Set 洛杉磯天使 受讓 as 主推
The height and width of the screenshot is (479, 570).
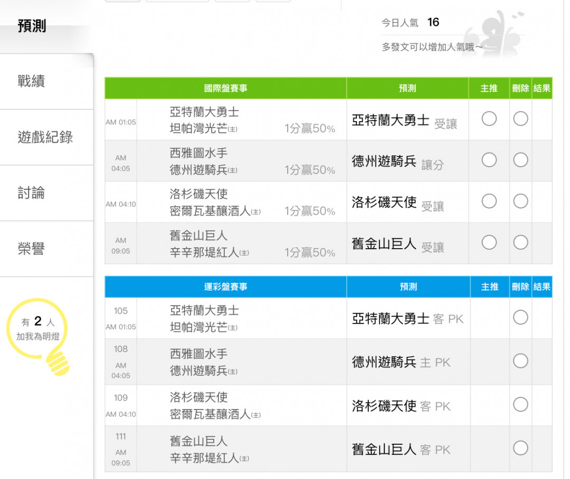pyautogui.click(x=489, y=201)
